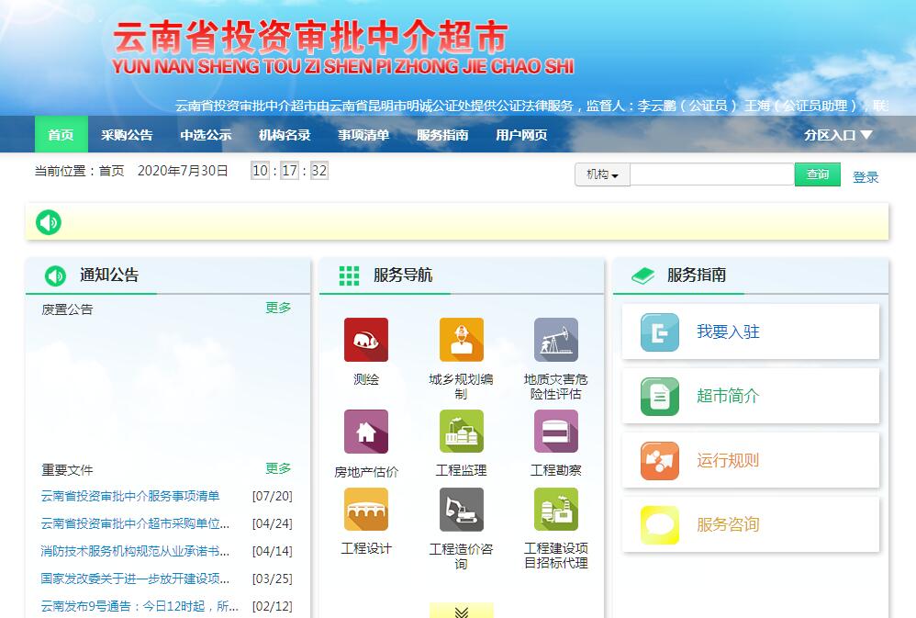Viewport: 916px width, 618px height.
Task: Choose the 工程造价咨询 excavator icon
Action: [462, 510]
